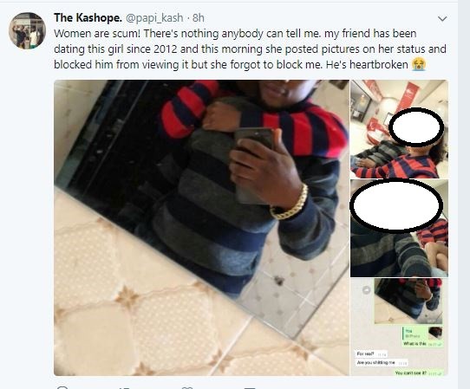
Task: Open The Kashope display name link
Action: (x=88, y=17)
